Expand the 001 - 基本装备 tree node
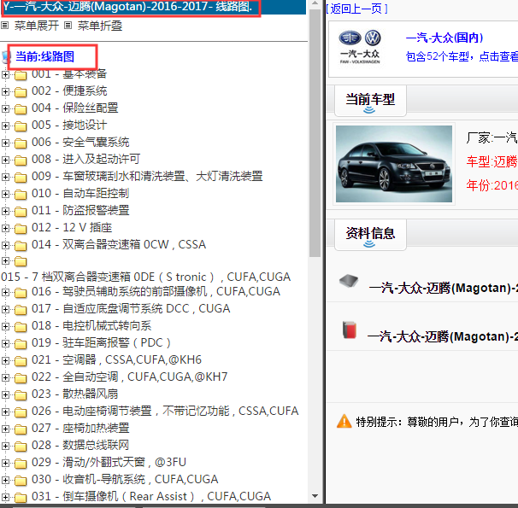The height and width of the screenshot is (508, 518). (x=5, y=75)
